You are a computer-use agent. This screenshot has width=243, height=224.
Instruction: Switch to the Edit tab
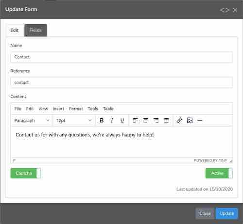click(15, 30)
